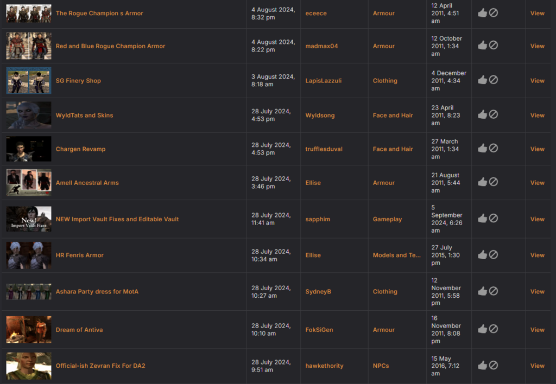Click thumbs-up icon for SG Finery Shop
The height and width of the screenshot is (384, 556).
pyautogui.click(x=482, y=80)
